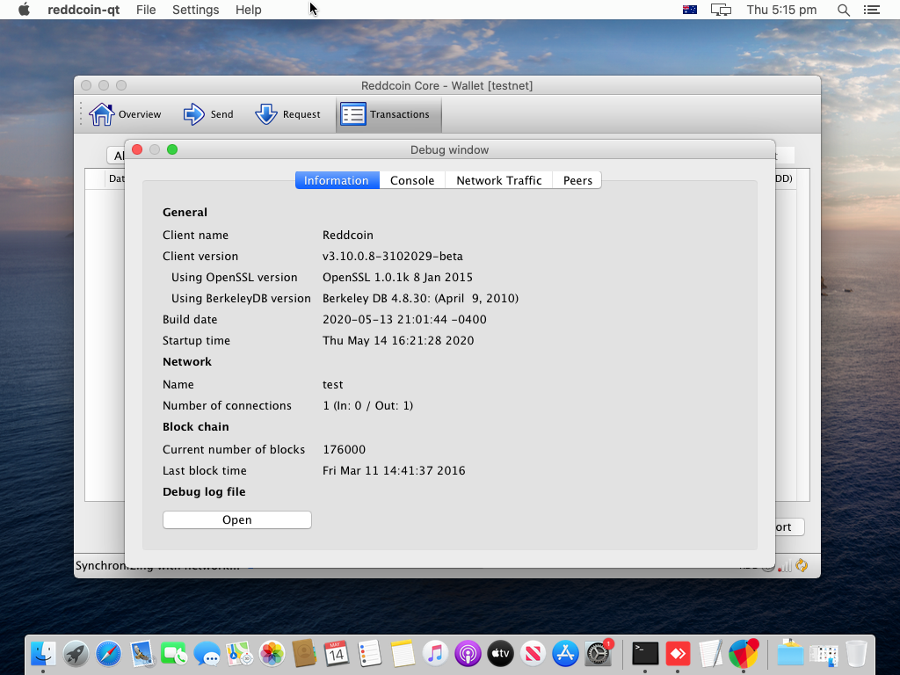Open the reddcoin-qt application menu
The width and height of the screenshot is (900, 675).
(x=83, y=10)
